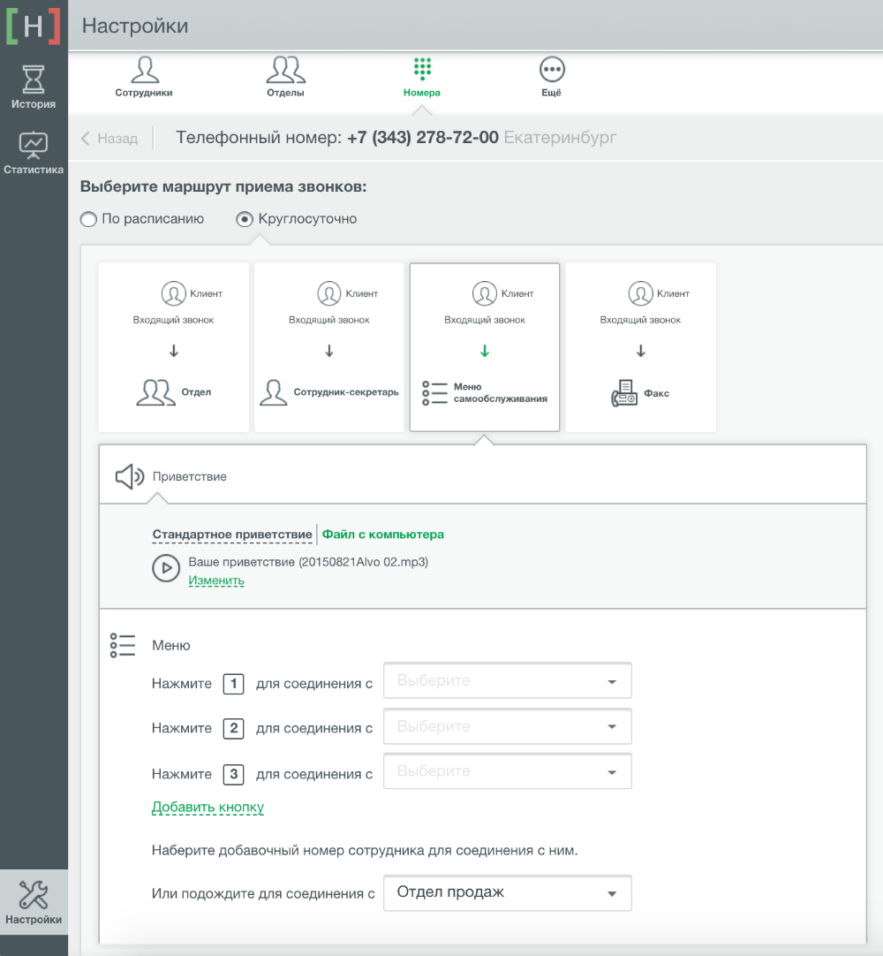The image size is (883, 956).
Task: Click the department people icon on Отдел card
Action: 156,392
